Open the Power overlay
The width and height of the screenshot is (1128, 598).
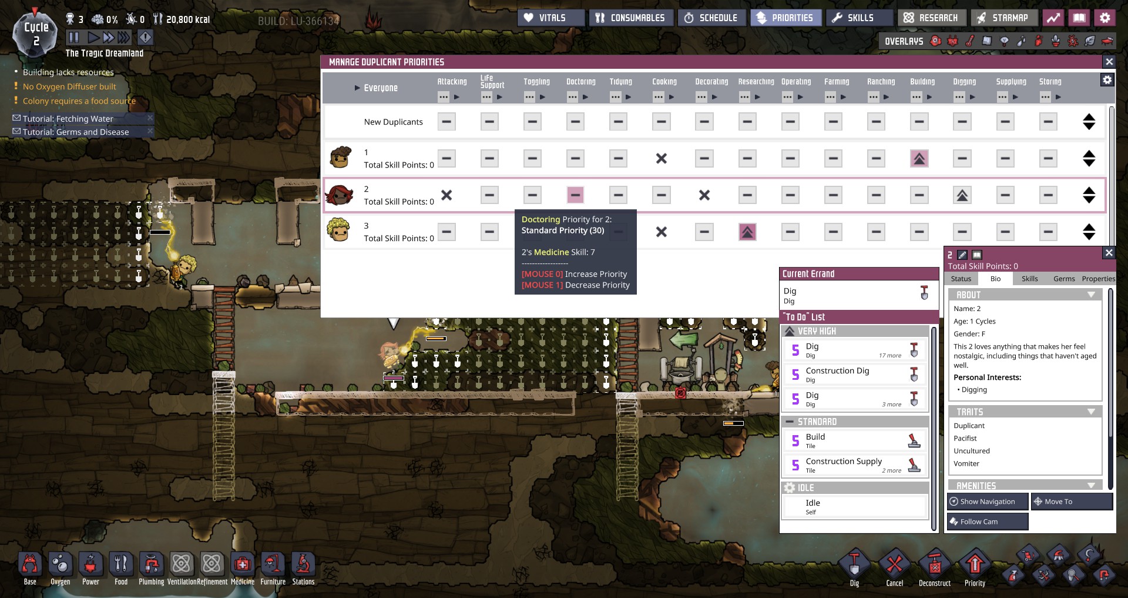coord(953,41)
